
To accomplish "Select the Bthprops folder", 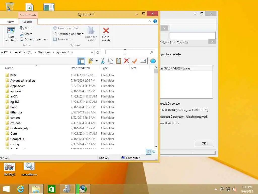I will (x=16, y=112).
